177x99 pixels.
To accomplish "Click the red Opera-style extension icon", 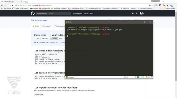I will coord(164,5).
